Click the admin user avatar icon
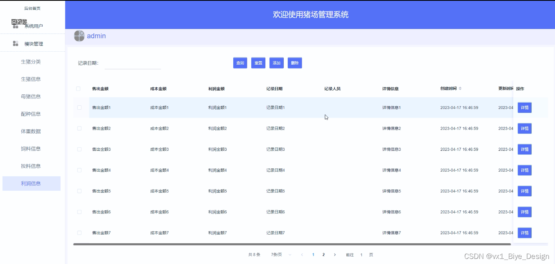The height and width of the screenshot is (264, 555). (79, 36)
